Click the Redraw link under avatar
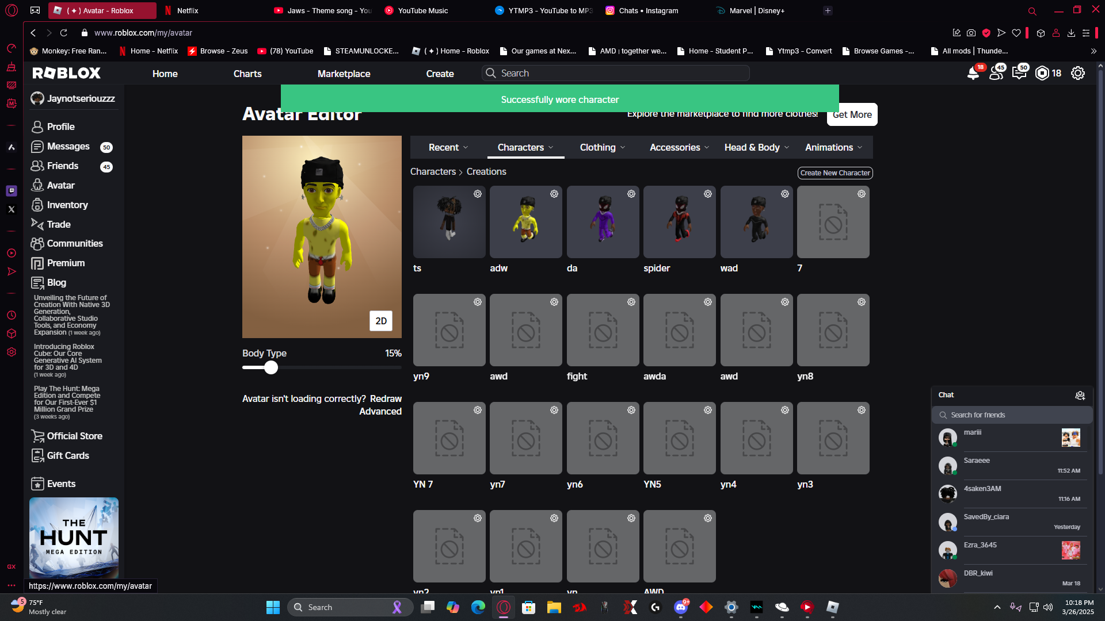This screenshot has width=1105, height=621. tap(385, 398)
